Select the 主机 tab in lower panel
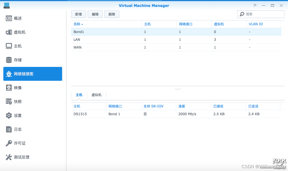Screen dimensions: 288x171 click(x=79, y=95)
